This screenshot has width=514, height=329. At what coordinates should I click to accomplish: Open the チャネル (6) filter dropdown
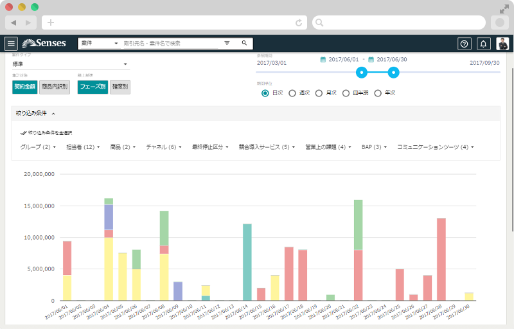click(x=163, y=147)
